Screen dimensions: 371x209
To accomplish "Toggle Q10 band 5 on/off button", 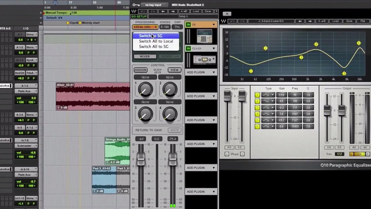I will 257,120.
